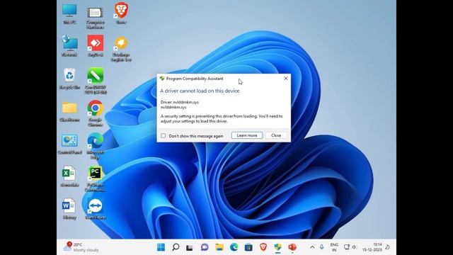Viewport: 453px width, 255px height.
Task: Click the Program Compatibility Assistant taskbar icon
Action: [277, 247]
